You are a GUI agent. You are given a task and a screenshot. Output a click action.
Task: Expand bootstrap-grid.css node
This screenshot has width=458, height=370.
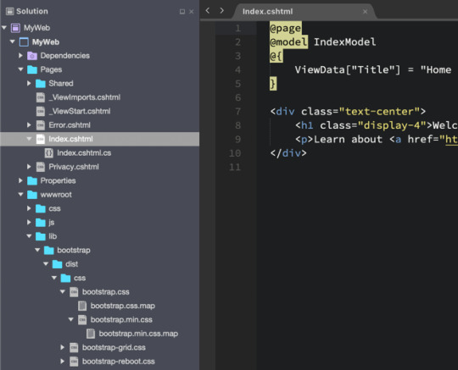point(63,347)
